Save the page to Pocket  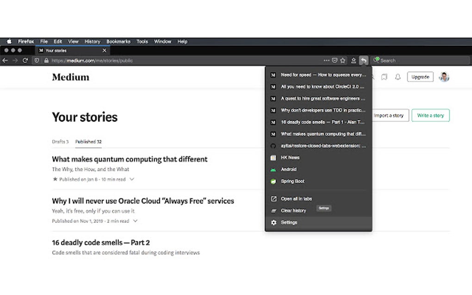pos(335,61)
